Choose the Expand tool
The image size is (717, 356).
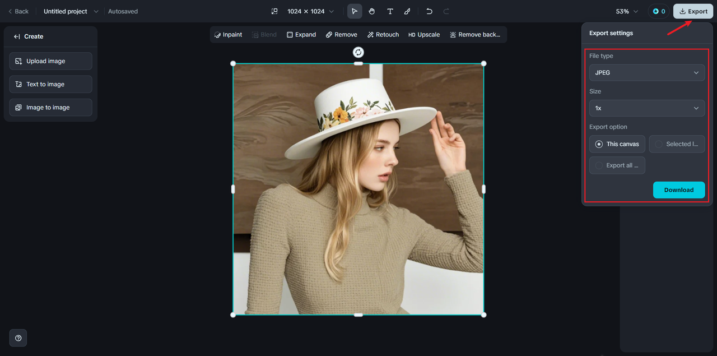tap(301, 35)
